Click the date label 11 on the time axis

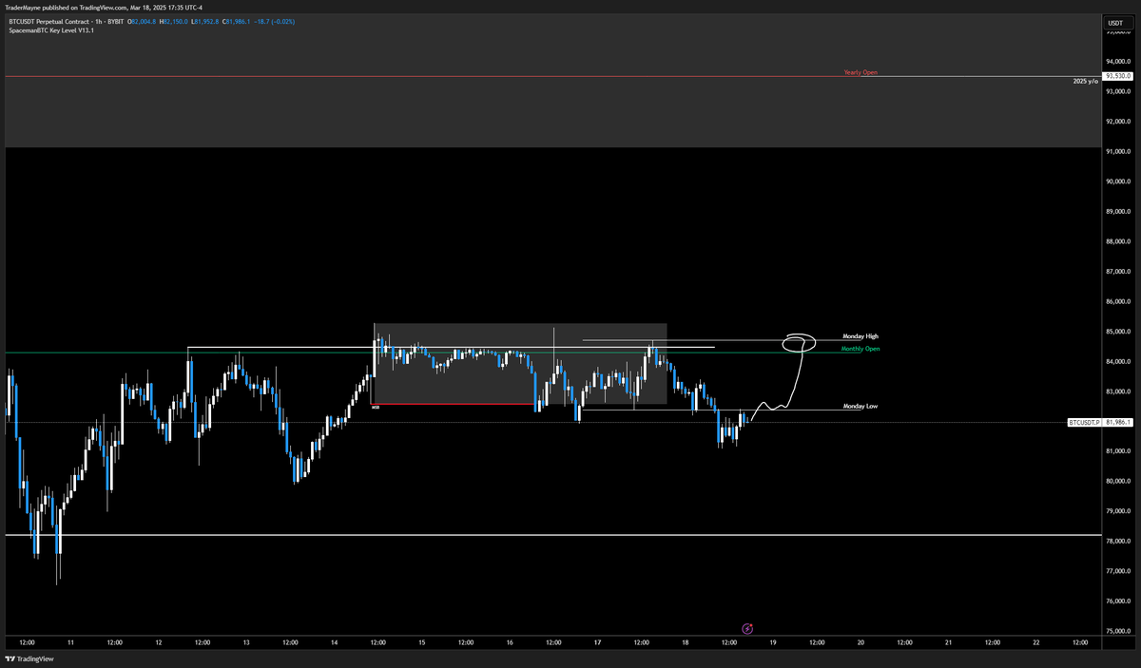tap(70, 643)
